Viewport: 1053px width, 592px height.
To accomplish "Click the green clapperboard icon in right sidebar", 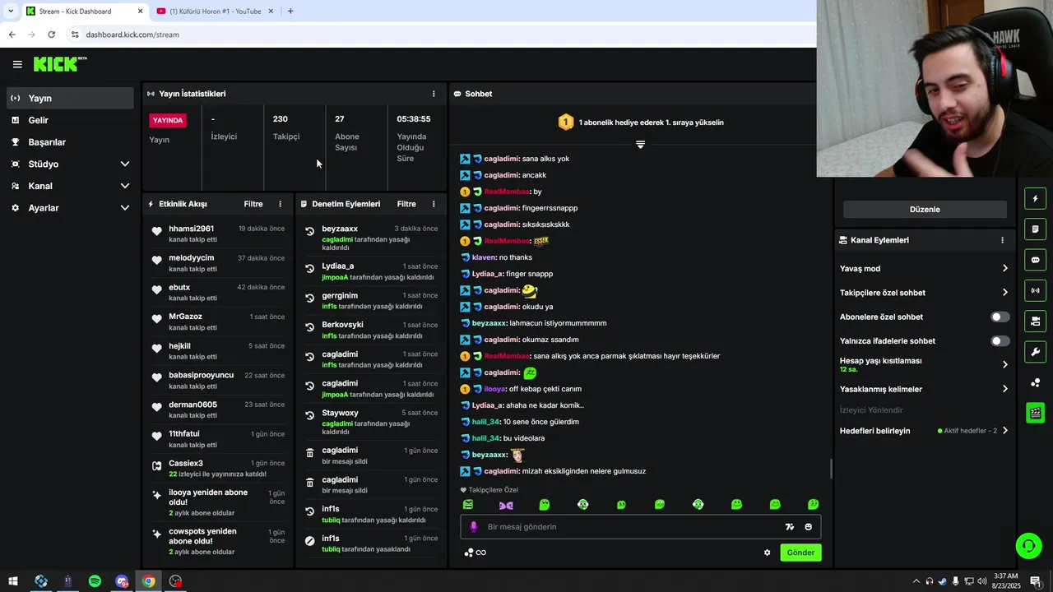I will pyautogui.click(x=1035, y=413).
